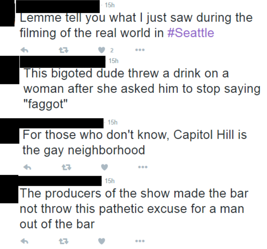Retweet the Capitol Hill gay neighborhood tweet
267x249 pixels.
click(66, 167)
